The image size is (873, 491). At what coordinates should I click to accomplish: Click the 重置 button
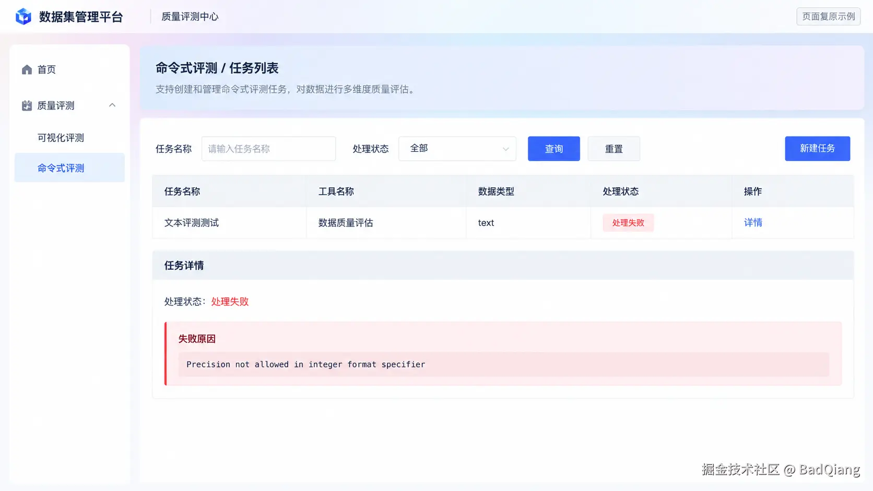pos(614,149)
